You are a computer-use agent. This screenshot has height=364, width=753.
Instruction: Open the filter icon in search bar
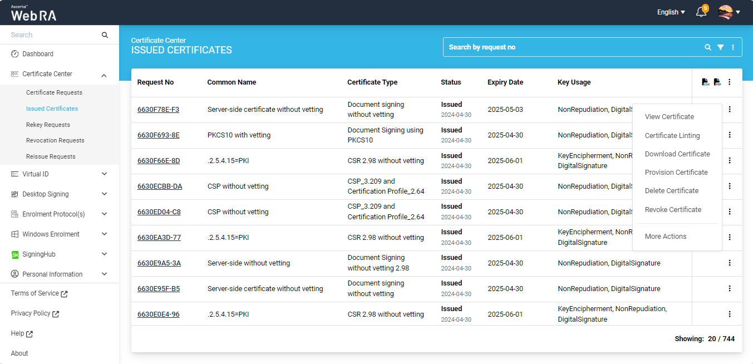click(720, 47)
